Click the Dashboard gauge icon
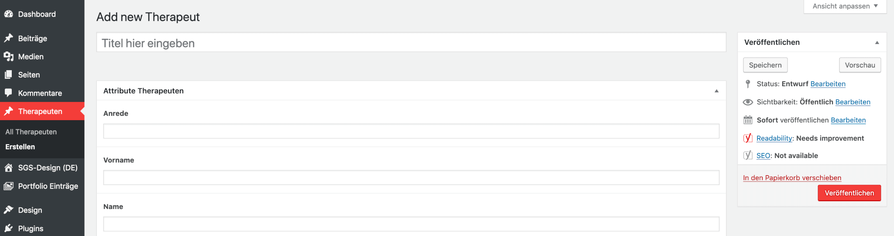This screenshot has width=894, height=236. point(8,14)
